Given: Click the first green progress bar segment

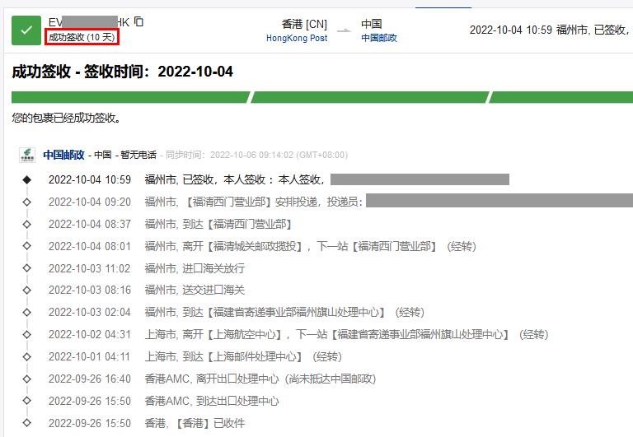Looking at the screenshot, I should tap(129, 97).
